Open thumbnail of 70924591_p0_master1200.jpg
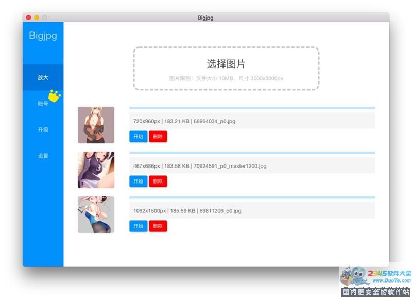The width and height of the screenshot is (412, 299). tap(96, 170)
